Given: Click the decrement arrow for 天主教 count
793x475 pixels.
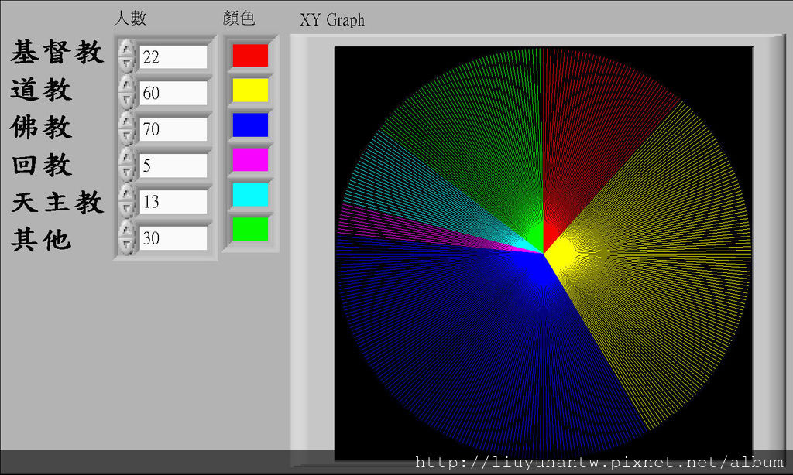Looking at the screenshot, I should pos(126,209).
